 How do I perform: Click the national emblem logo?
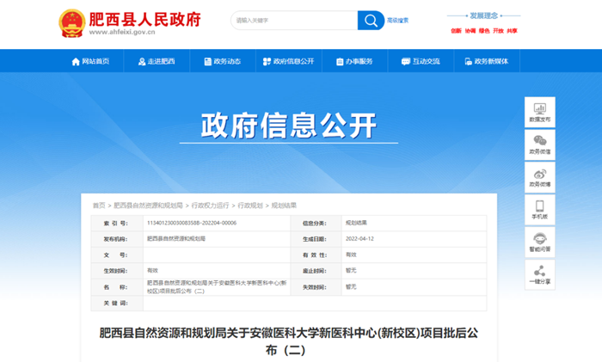(x=71, y=23)
